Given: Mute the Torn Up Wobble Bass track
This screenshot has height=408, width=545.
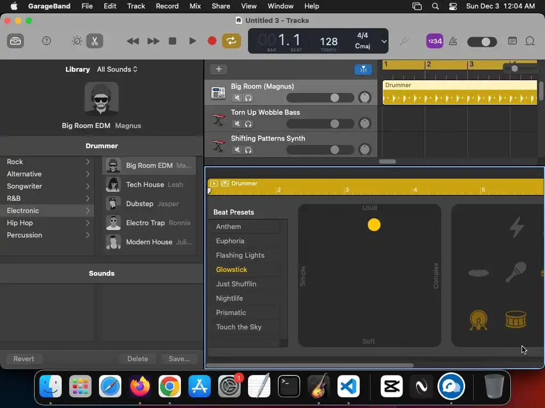Looking at the screenshot, I should [x=237, y=124].
